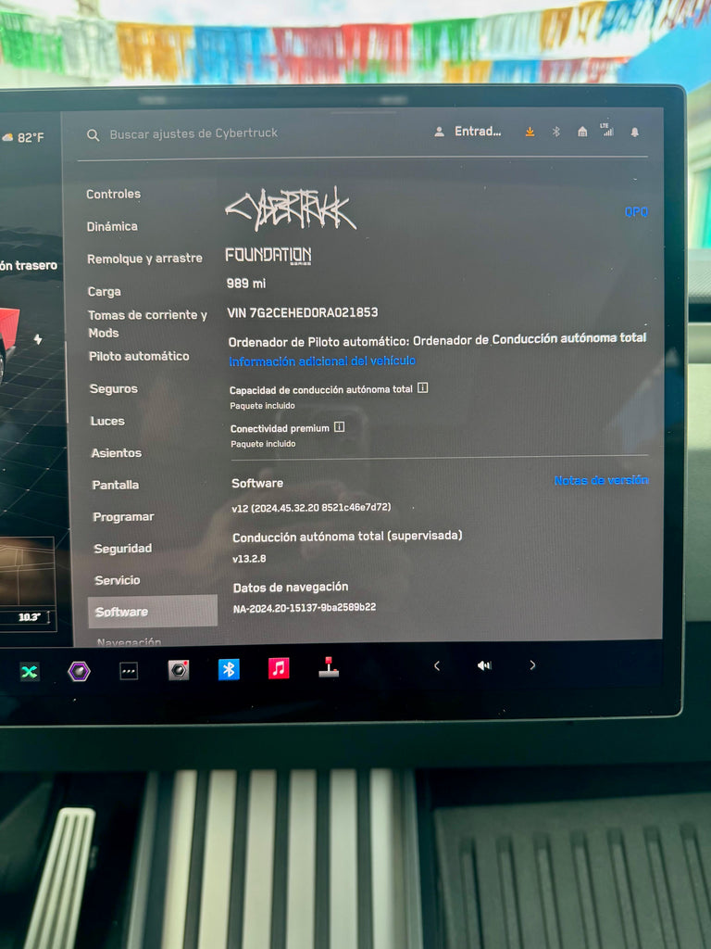Tap the 989 mi odometer reading

(x=246, y=284)
